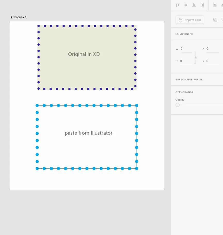Viewport: 223px width, 235px height.
Task: Click the RESPONSIVE RESIZE section header
Action: [x=189, y=80]
